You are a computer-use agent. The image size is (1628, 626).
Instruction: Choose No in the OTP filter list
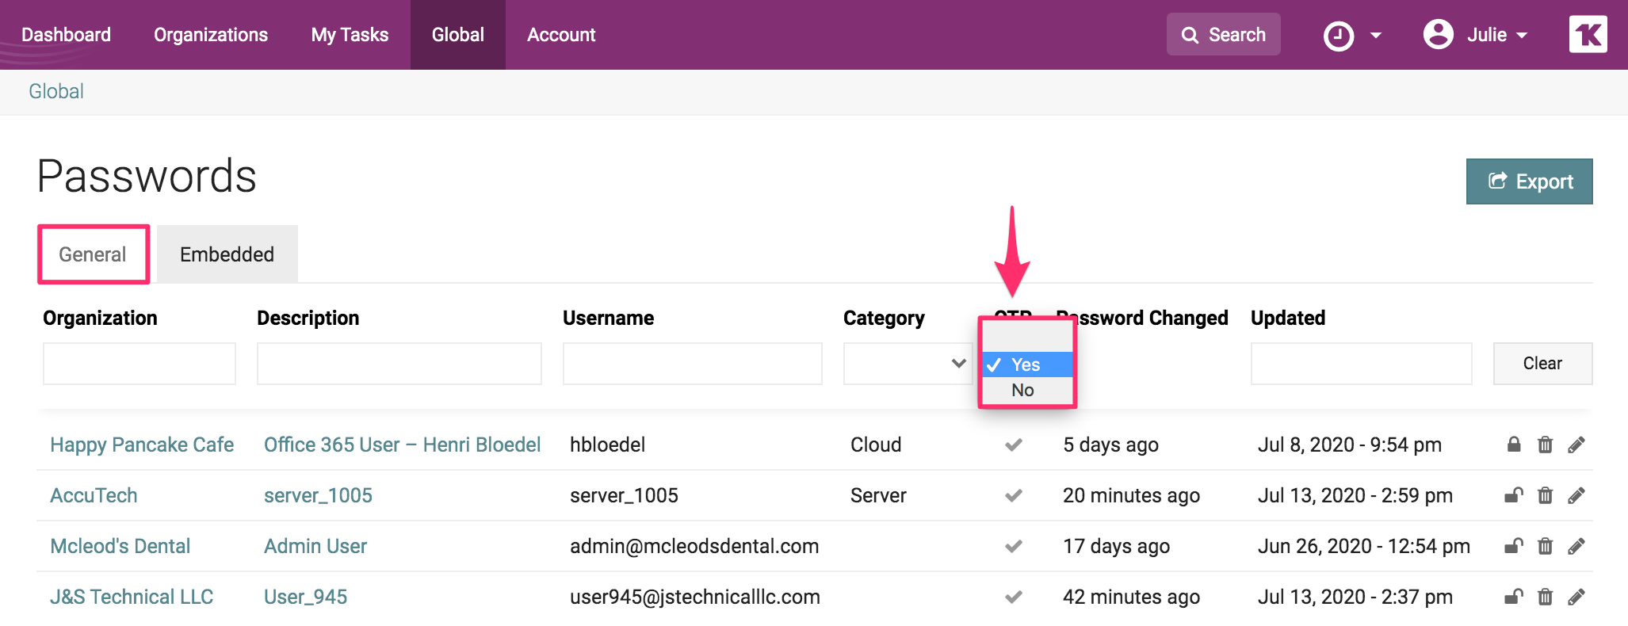click(1022, 390)
